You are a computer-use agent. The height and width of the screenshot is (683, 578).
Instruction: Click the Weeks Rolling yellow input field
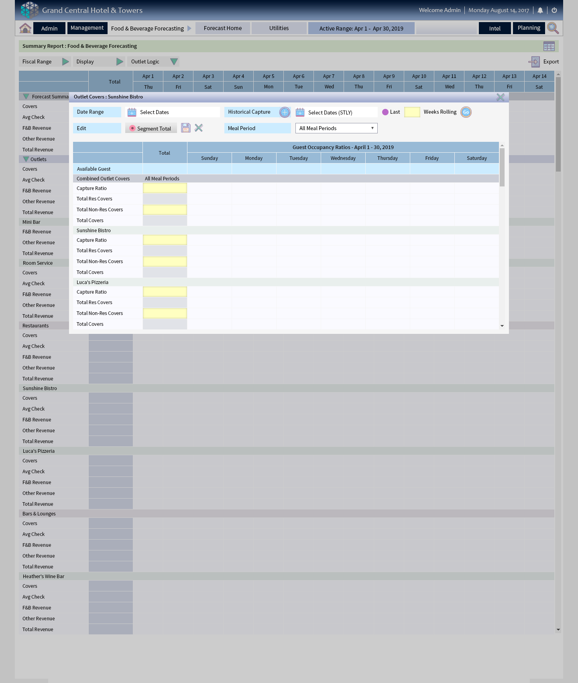click(x=412, y=112)
